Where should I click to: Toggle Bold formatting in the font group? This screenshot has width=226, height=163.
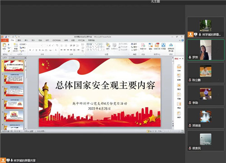coord(30,50)
